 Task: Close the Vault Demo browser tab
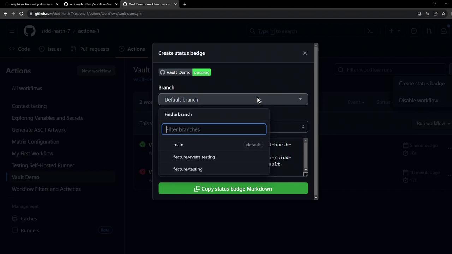(176, 4)
